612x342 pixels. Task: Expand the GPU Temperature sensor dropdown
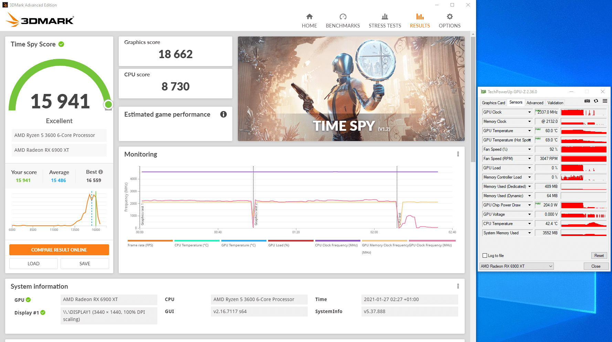click(x=529, y=131)
